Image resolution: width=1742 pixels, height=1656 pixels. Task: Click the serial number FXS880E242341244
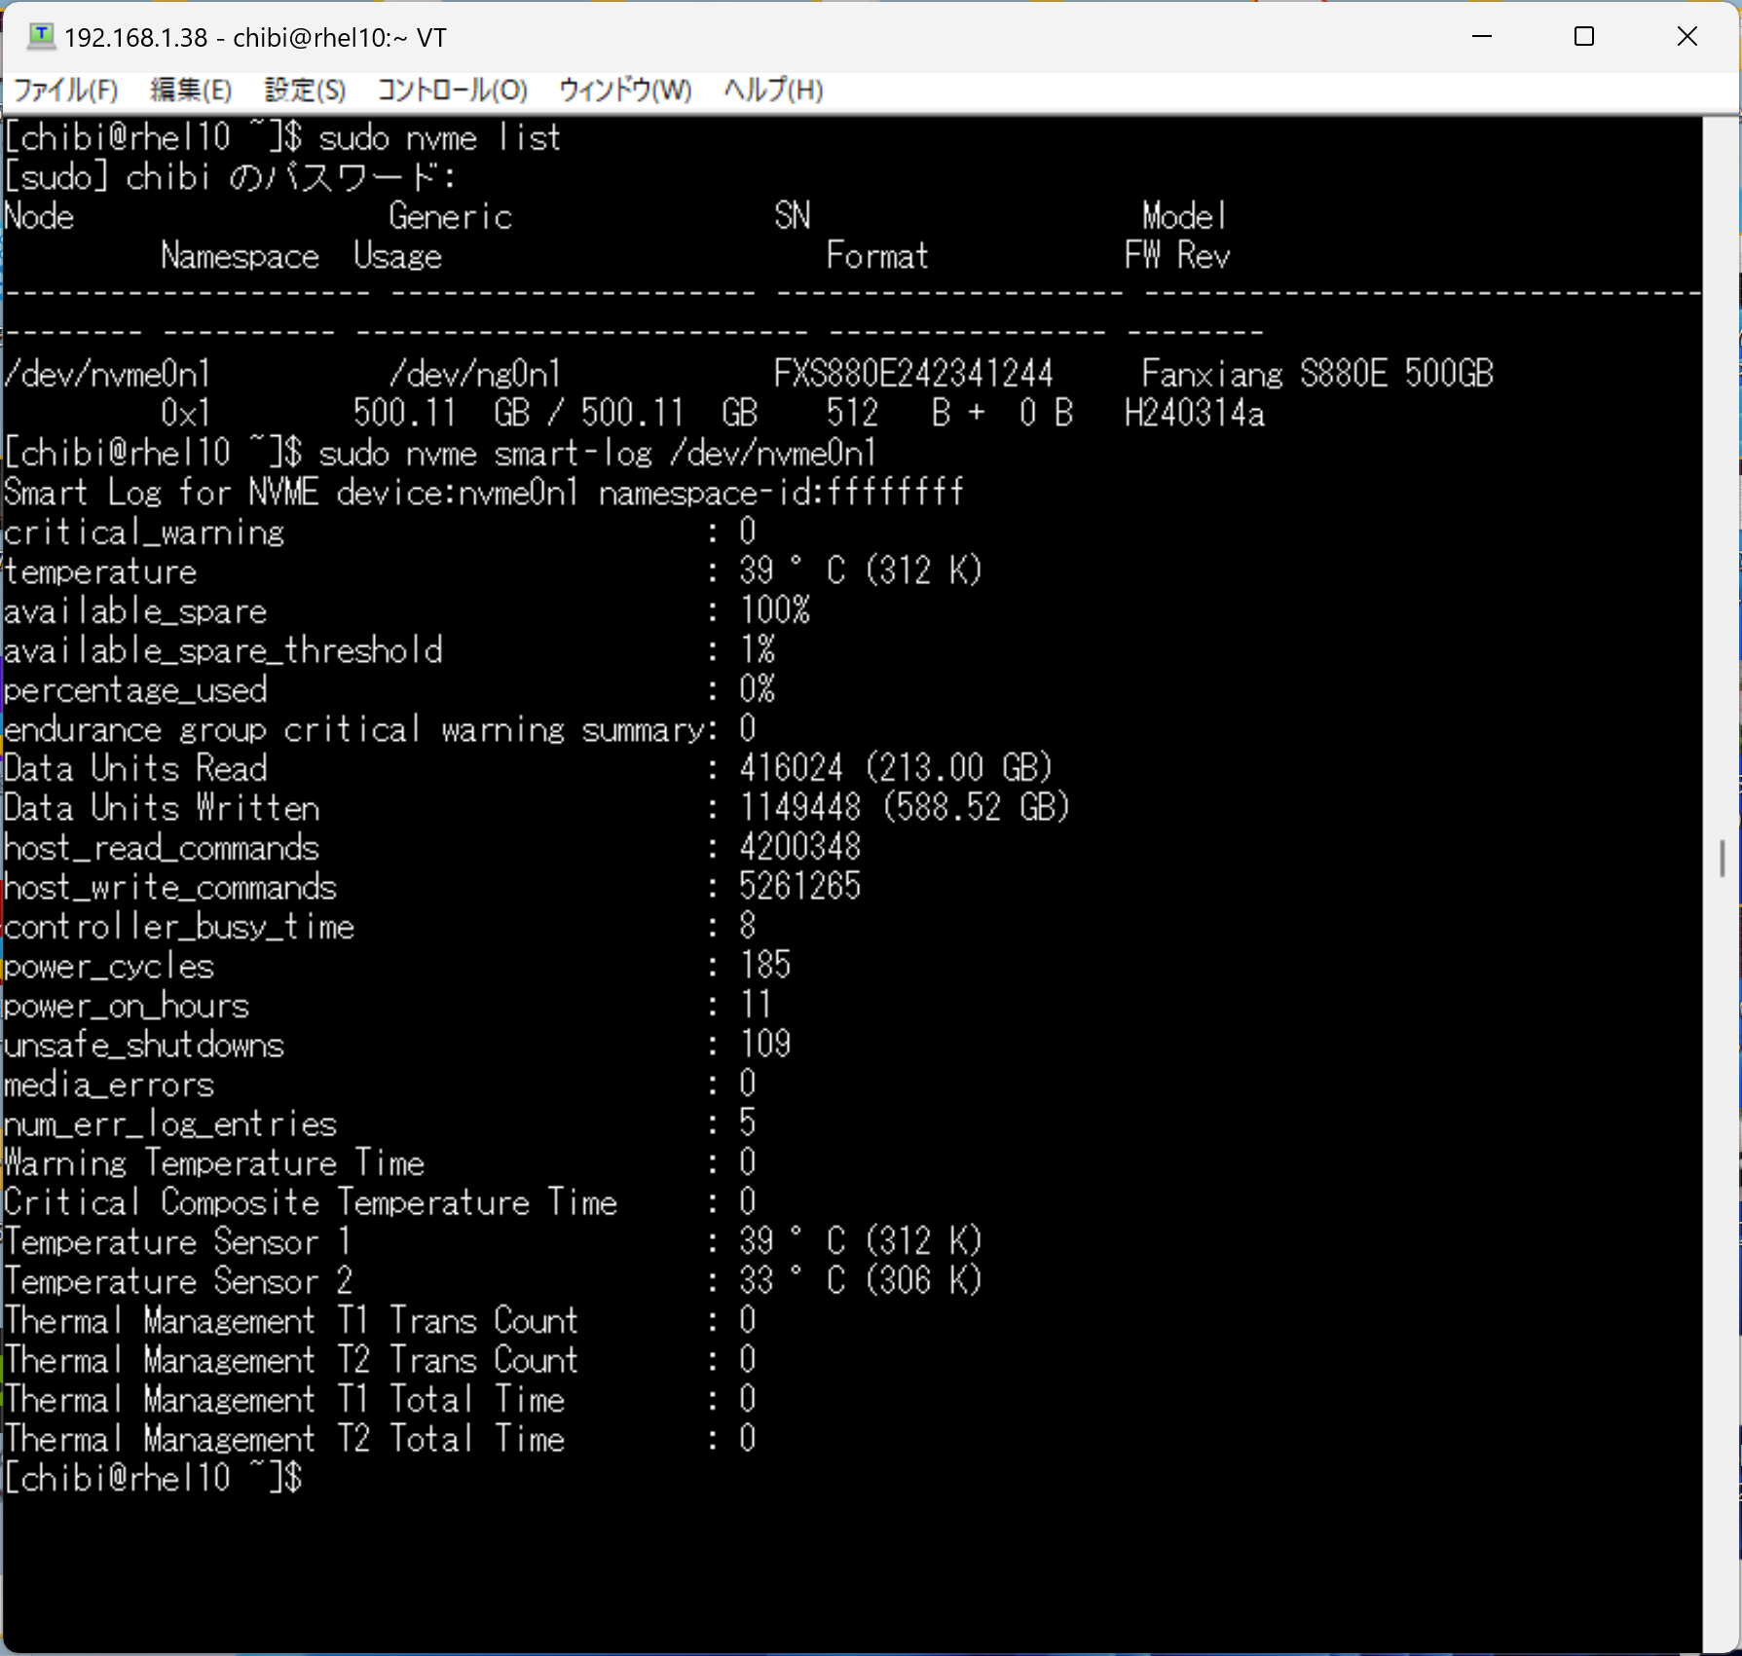pyautogui.click(x=912, y=374)
